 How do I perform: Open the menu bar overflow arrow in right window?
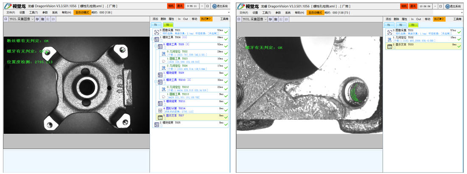pos(462,13)
